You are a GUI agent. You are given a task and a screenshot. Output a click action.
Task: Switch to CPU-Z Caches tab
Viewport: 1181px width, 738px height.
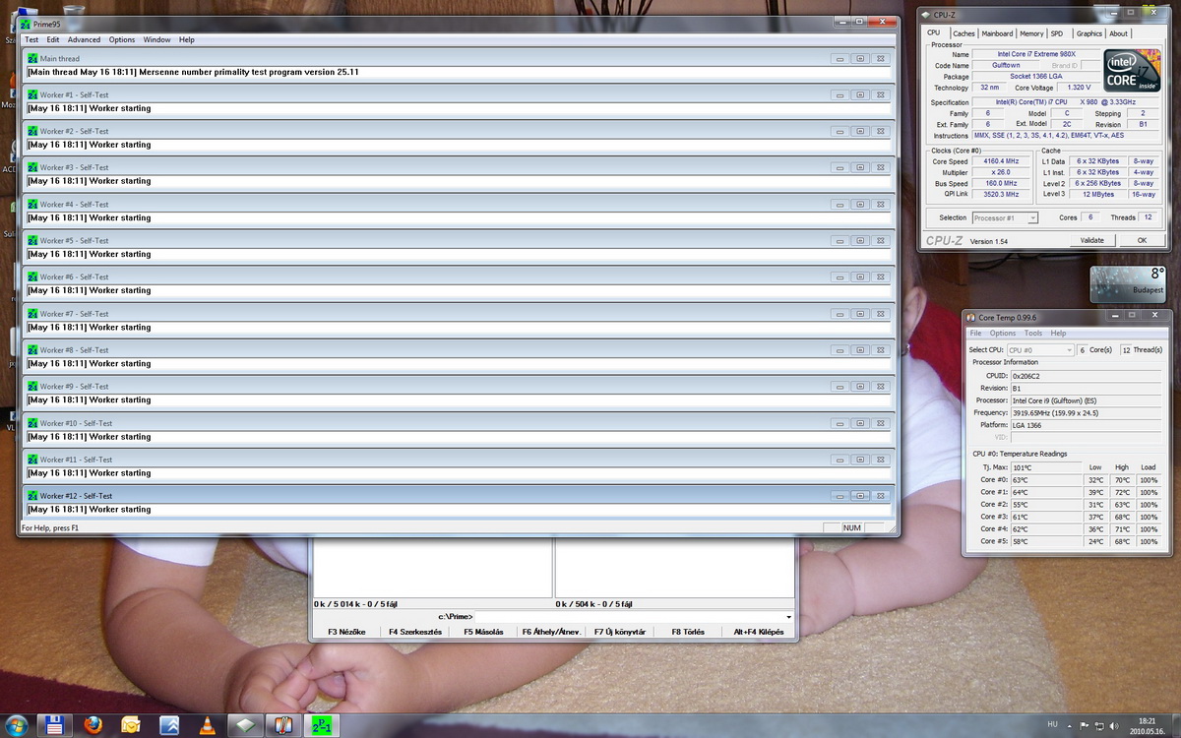[963, 33]
